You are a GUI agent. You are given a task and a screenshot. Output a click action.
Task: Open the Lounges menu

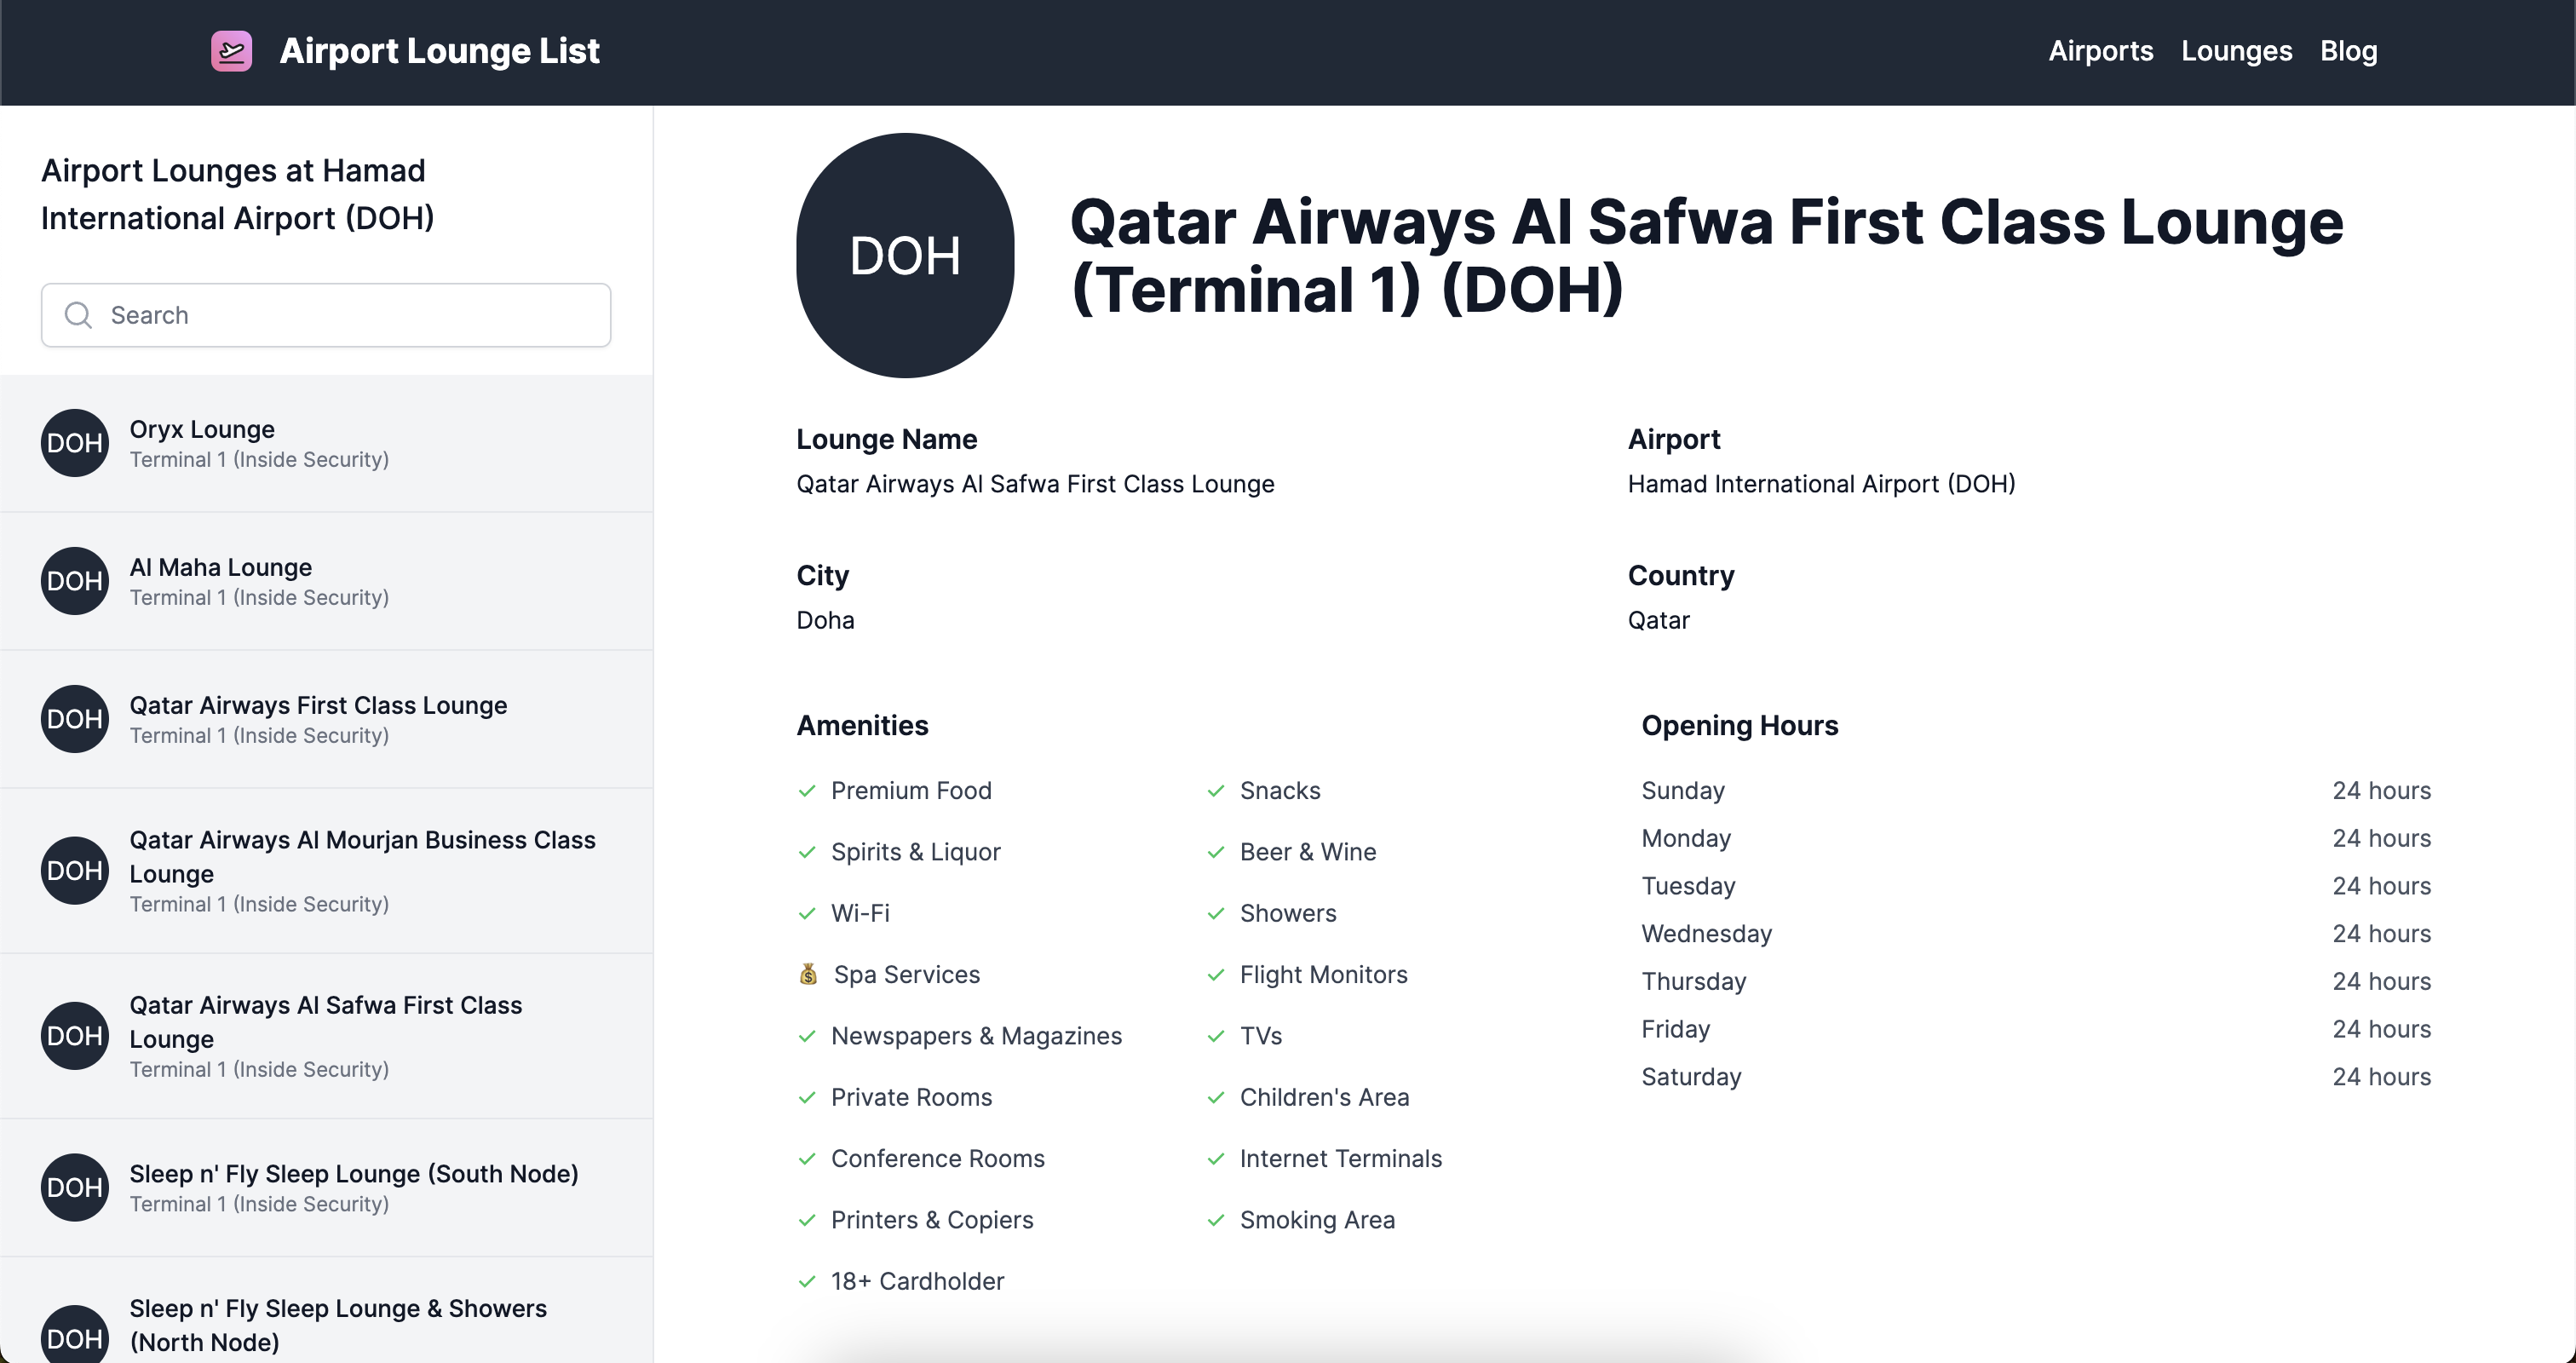click(2237, 51)
